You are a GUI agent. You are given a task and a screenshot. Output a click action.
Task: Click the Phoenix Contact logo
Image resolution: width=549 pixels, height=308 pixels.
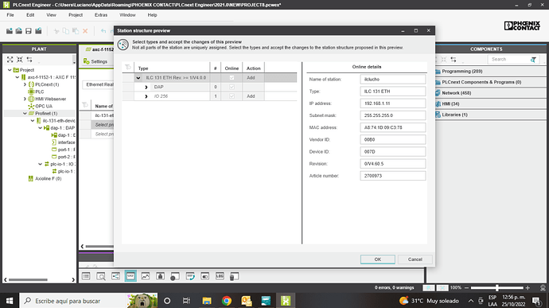[x=522, y=25]
